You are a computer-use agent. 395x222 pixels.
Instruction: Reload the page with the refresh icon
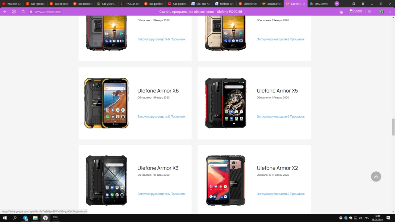[x=23, y=11]
